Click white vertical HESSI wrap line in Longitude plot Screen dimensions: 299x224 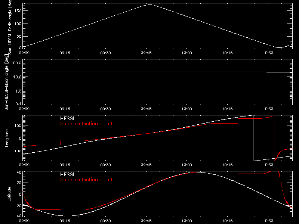pos(253,138)
